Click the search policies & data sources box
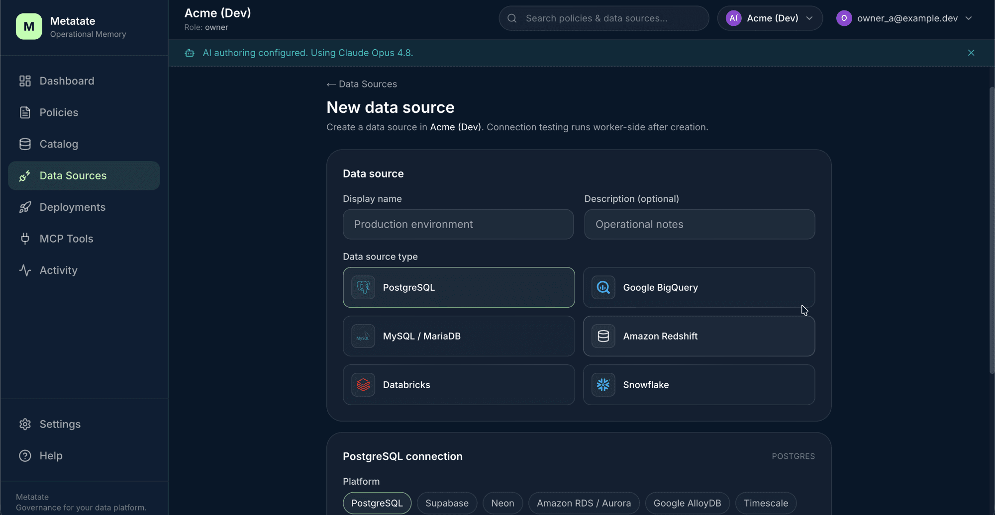Image resolution: width=995 pixels, height=515 pixels. click(604, 18)
